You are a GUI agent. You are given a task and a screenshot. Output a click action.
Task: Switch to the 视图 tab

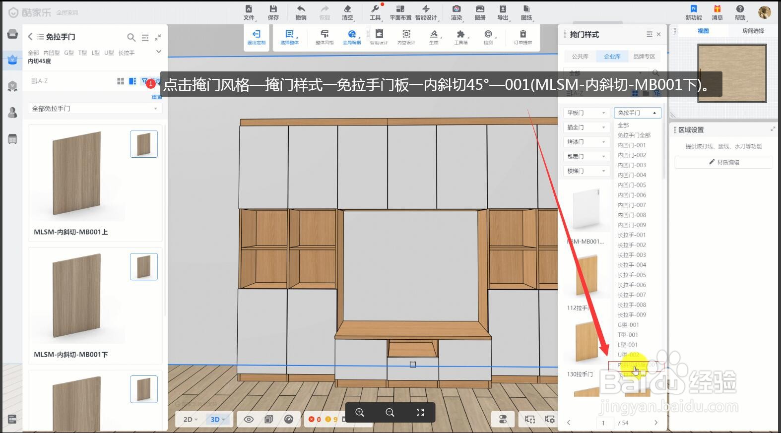(703, 31)
